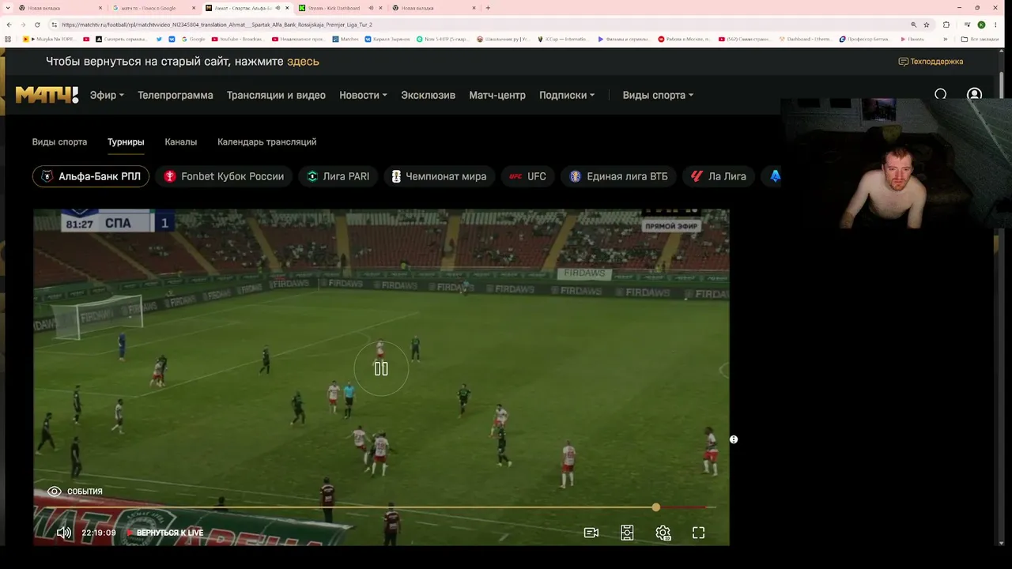Expand the Подписки dropdown menu
This screenshot has height=569, width=1012.
[x=567, y=95]
